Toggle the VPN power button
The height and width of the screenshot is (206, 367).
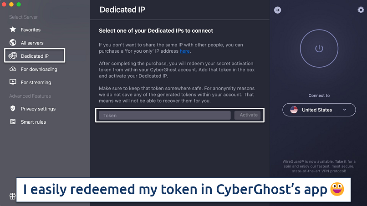(x=319, y=49)
